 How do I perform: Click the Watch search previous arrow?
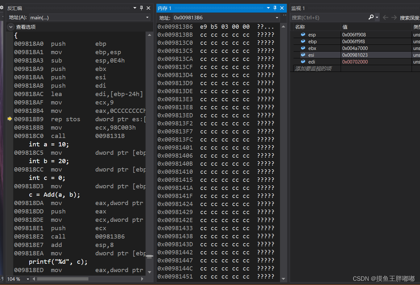pyautogui.click(x=385, y=17)
